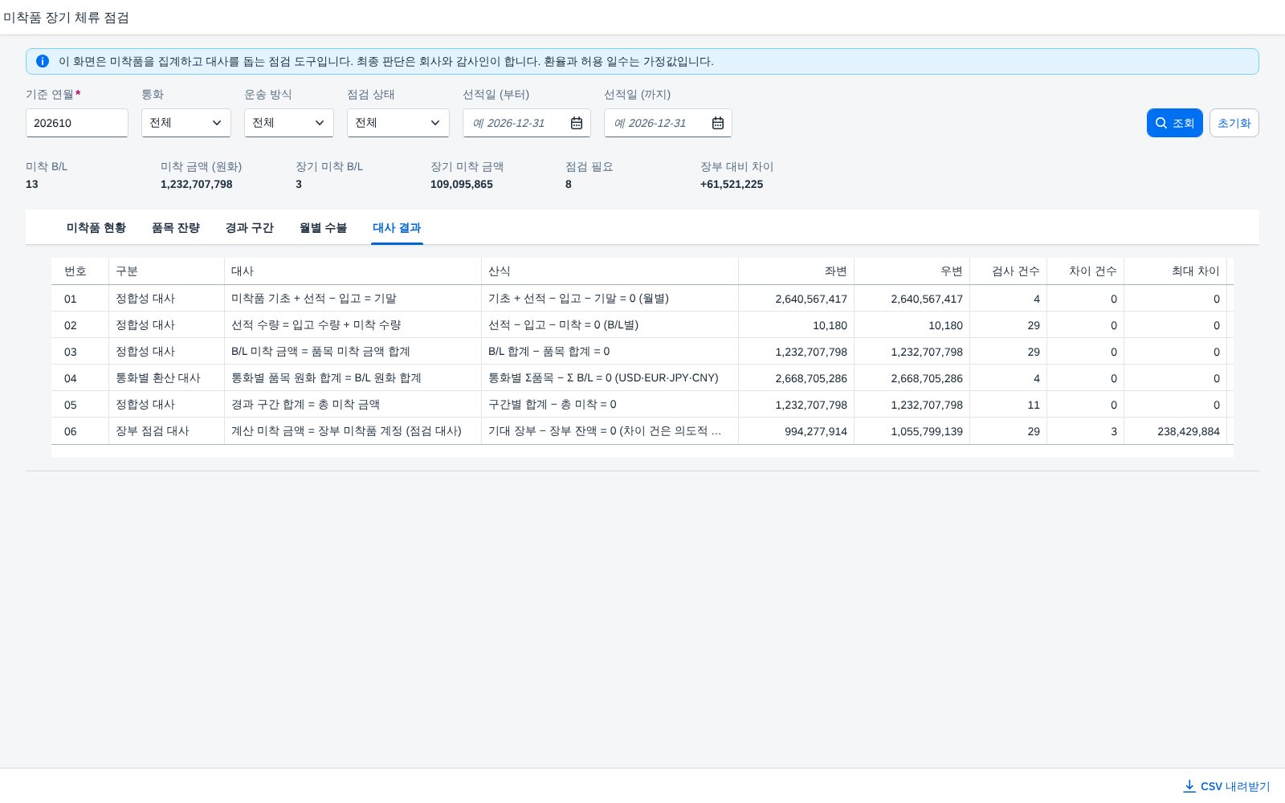The height and width of the screenshot is (803, 1285).
Task: Open calendar picker for 선적일 (까지)
Action: [x=718, y=123]
